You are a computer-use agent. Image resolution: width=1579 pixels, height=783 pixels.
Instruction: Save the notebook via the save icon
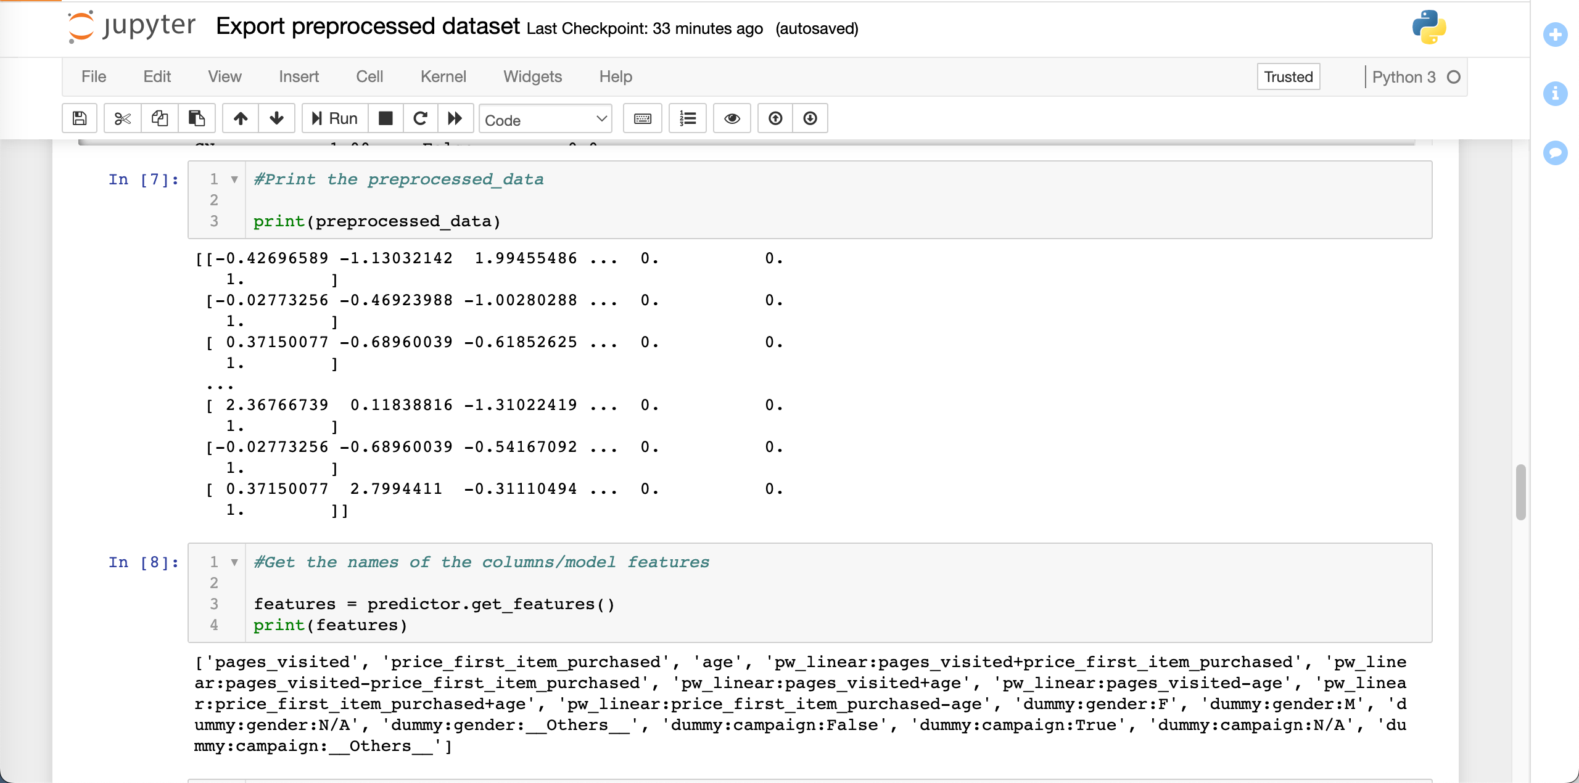click(x=79, y=118)
